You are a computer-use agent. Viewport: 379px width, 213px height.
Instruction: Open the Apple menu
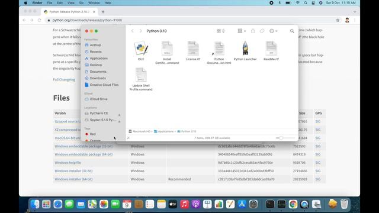pos(25,3)
